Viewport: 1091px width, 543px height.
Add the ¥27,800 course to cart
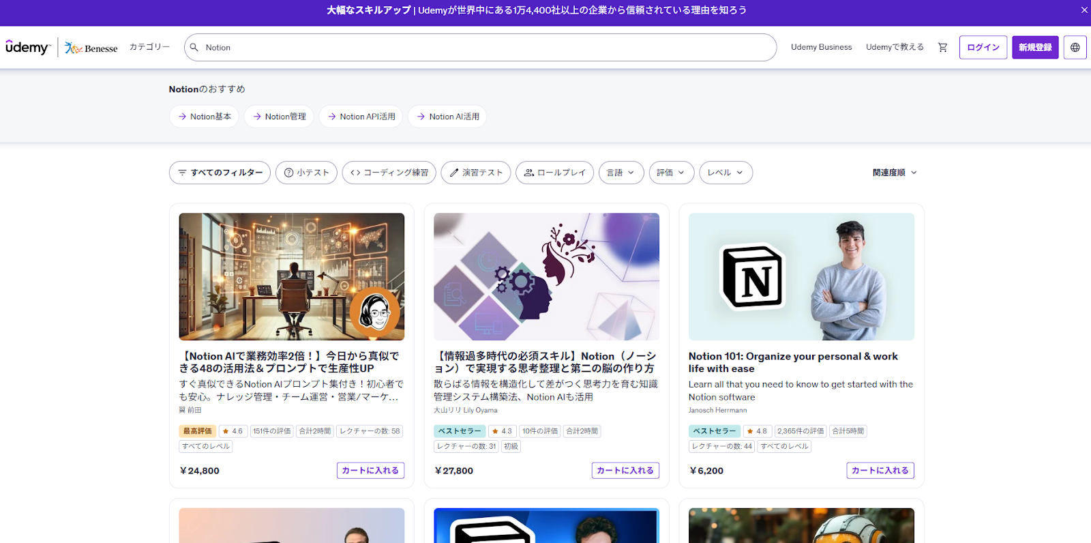625,471
